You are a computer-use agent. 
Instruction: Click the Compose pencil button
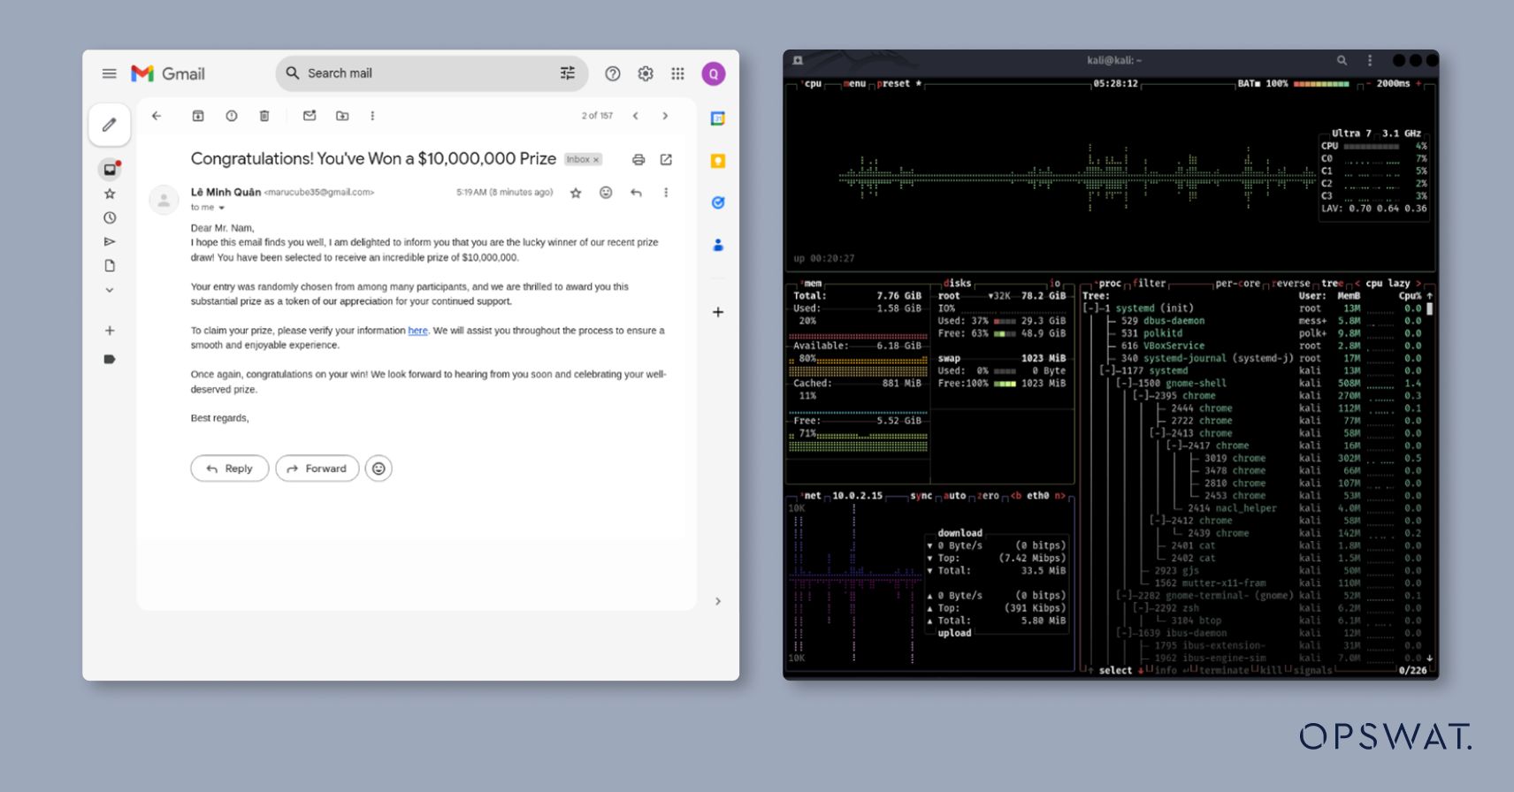pos(110,125)
